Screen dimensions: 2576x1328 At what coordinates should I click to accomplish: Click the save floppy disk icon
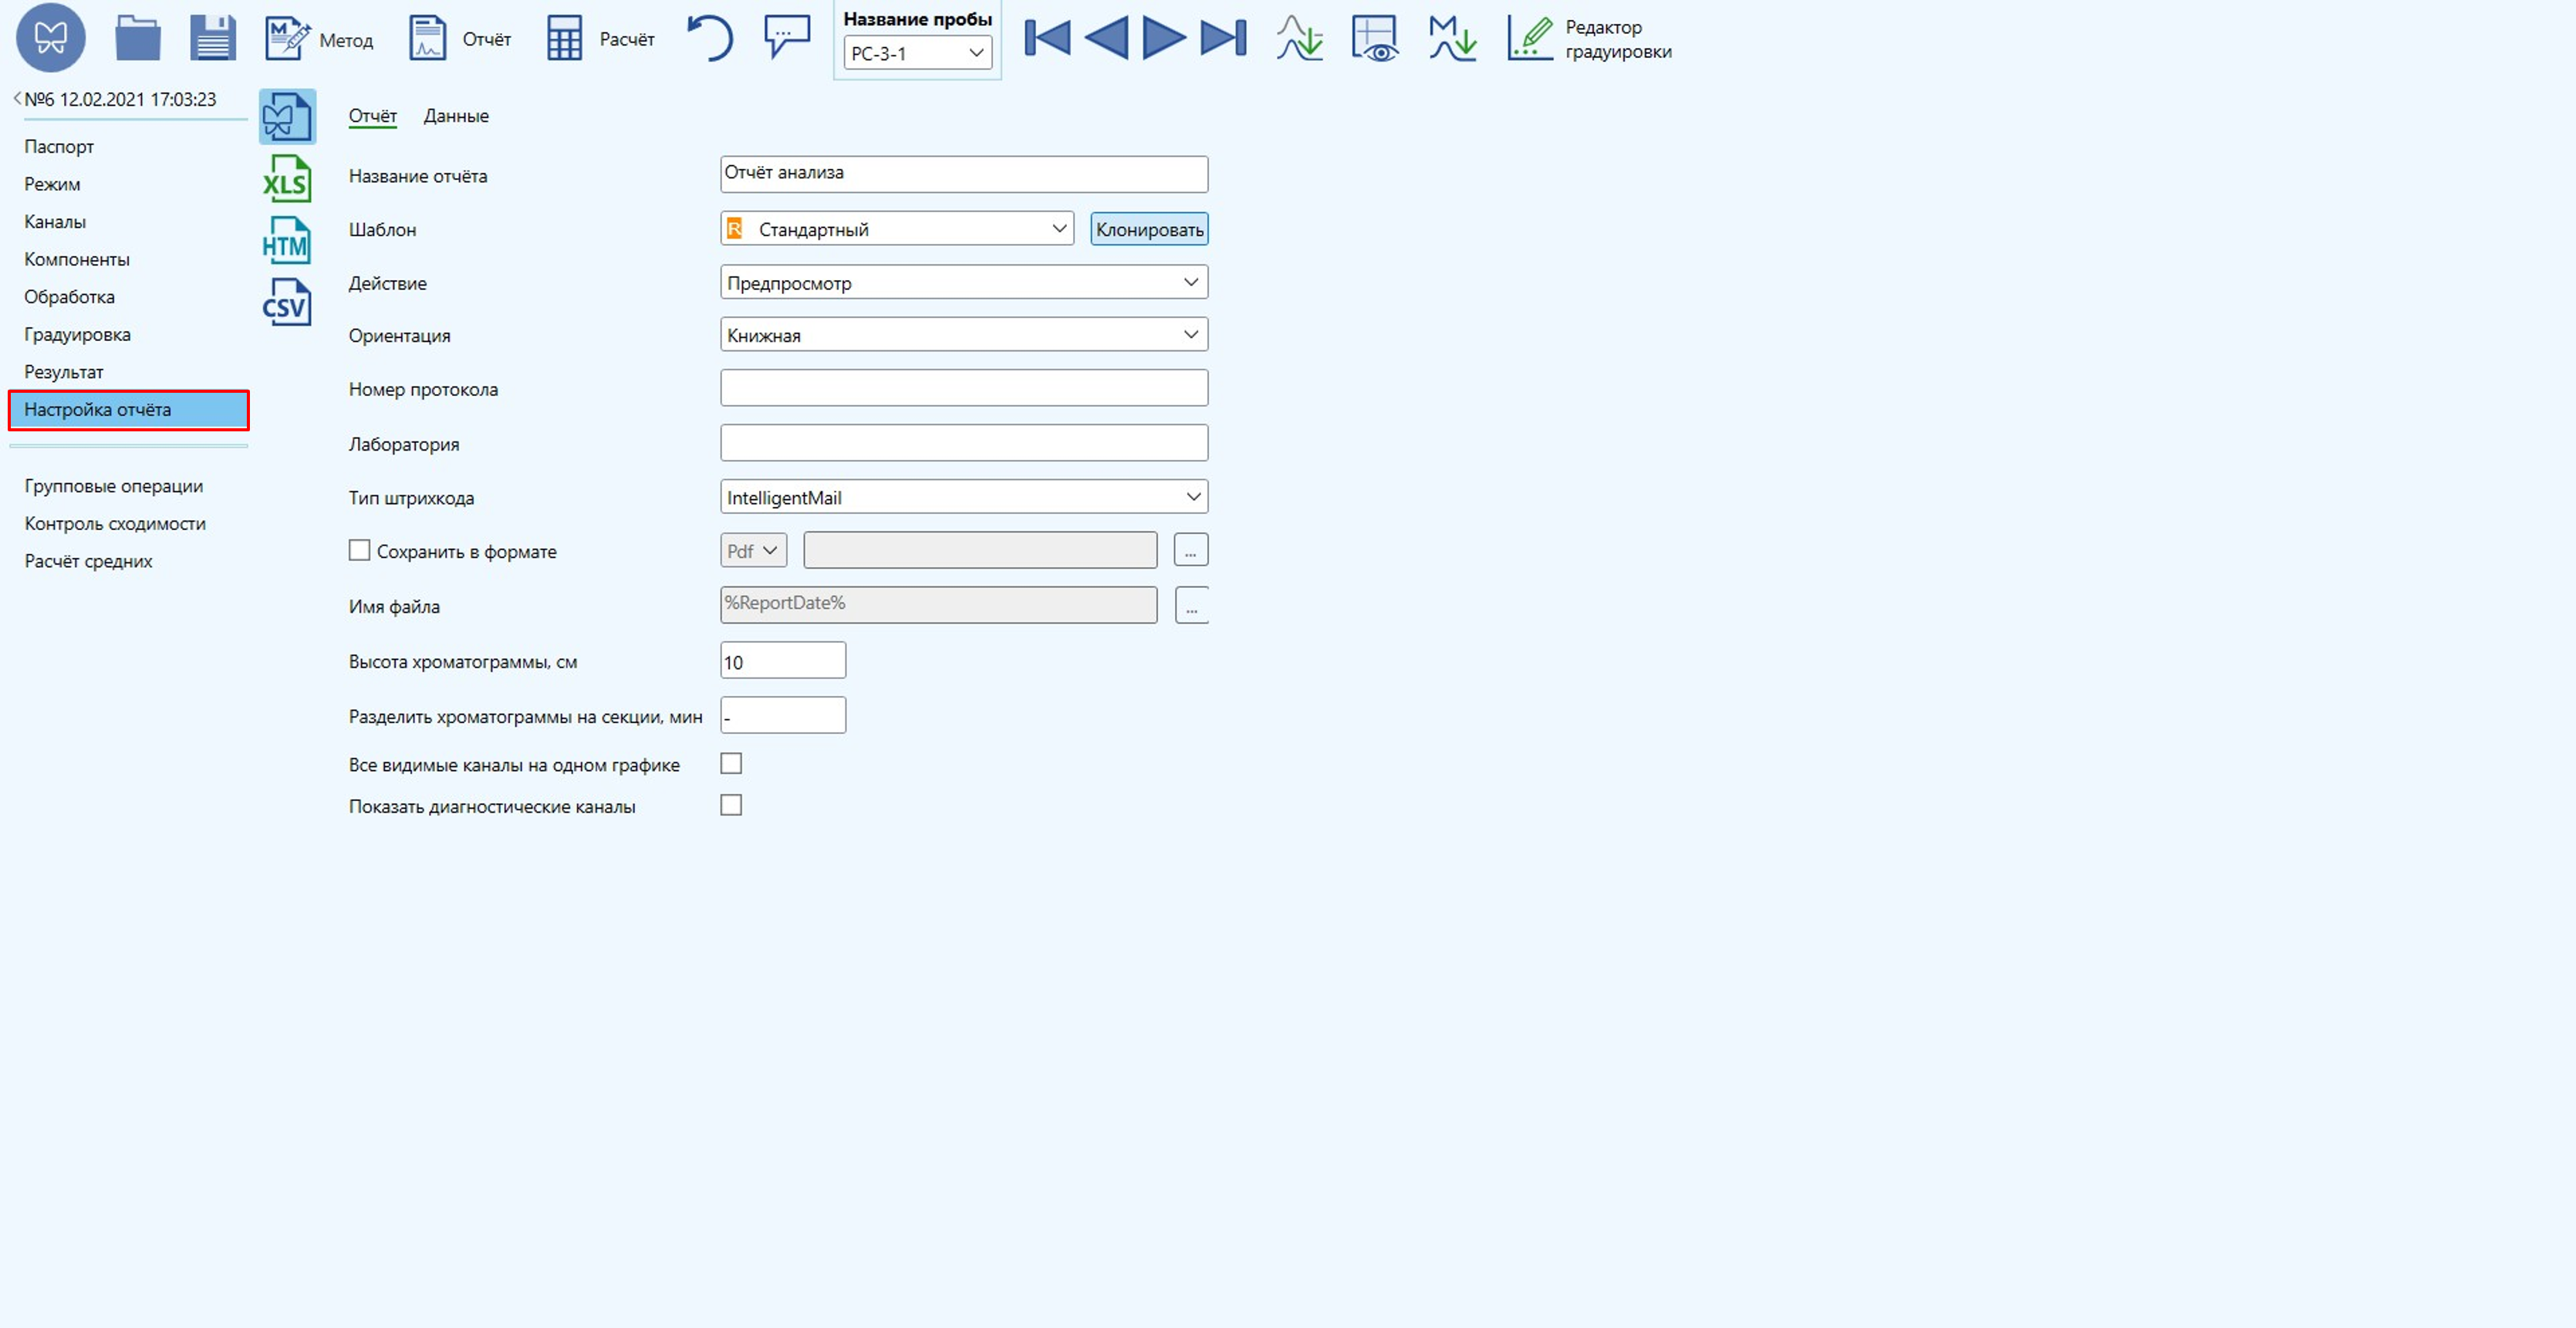(213, 39)
